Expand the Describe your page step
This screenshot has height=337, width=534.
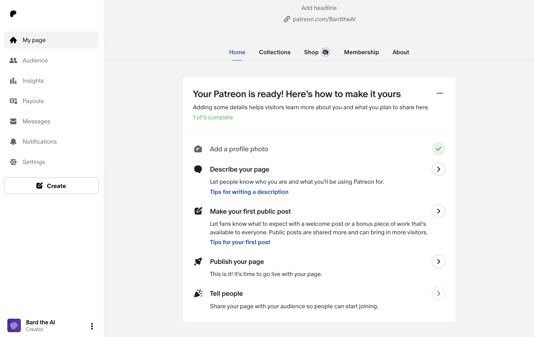(x=438, y=169)
